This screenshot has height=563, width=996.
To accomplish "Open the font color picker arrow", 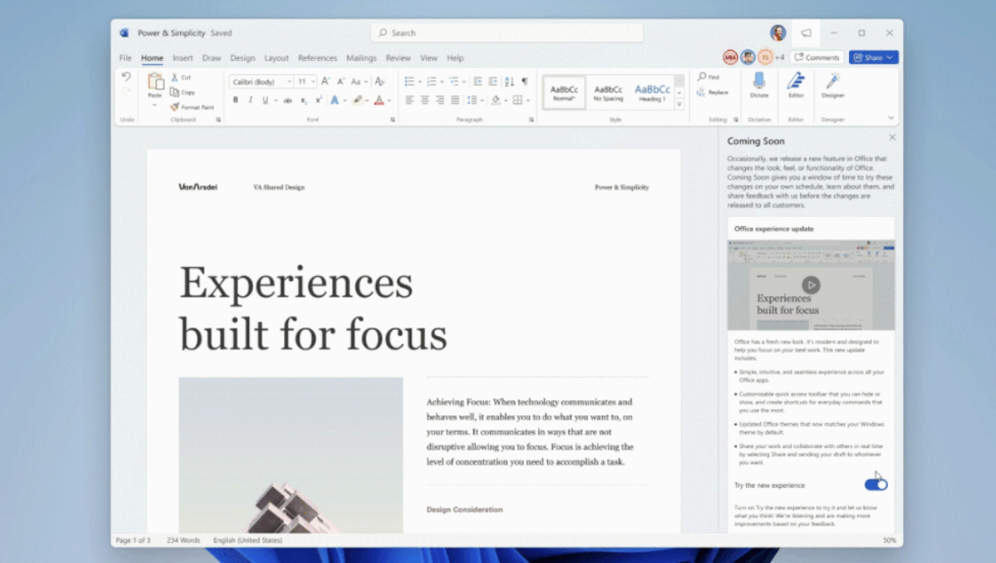I will [x=389, y=101].
